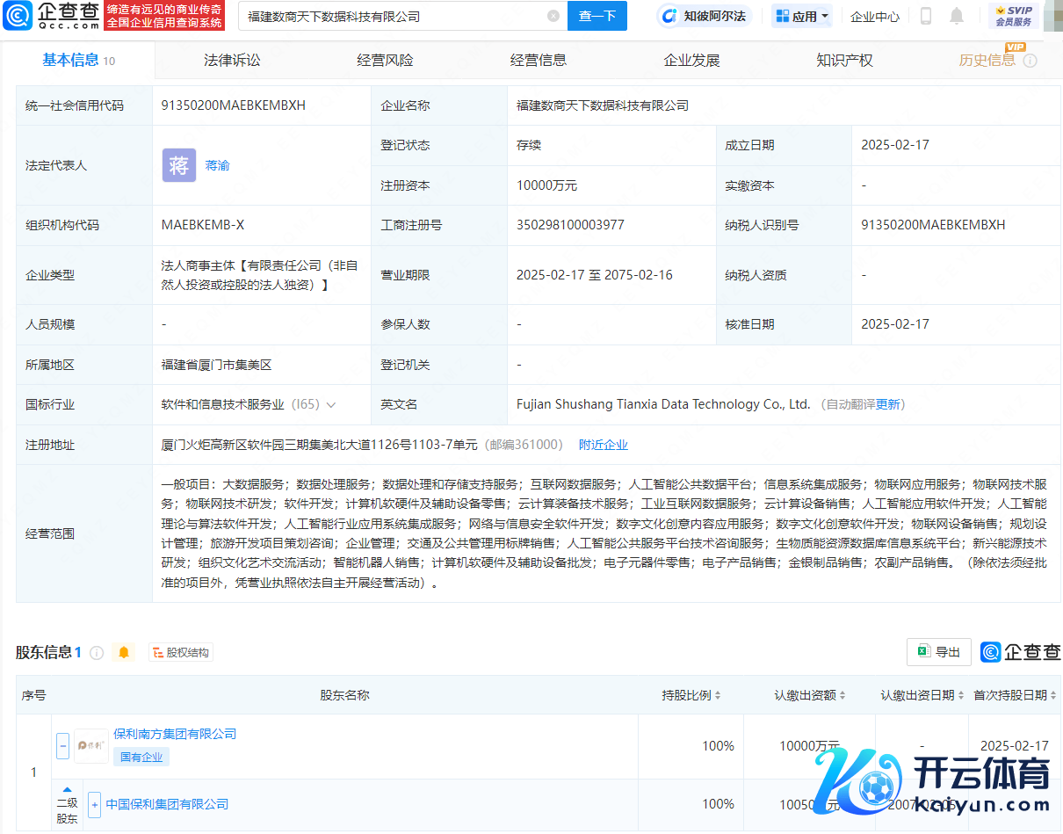Open the SVIP 会员服务 badge
1063x834 pixels.
[x=1013, y=16]
